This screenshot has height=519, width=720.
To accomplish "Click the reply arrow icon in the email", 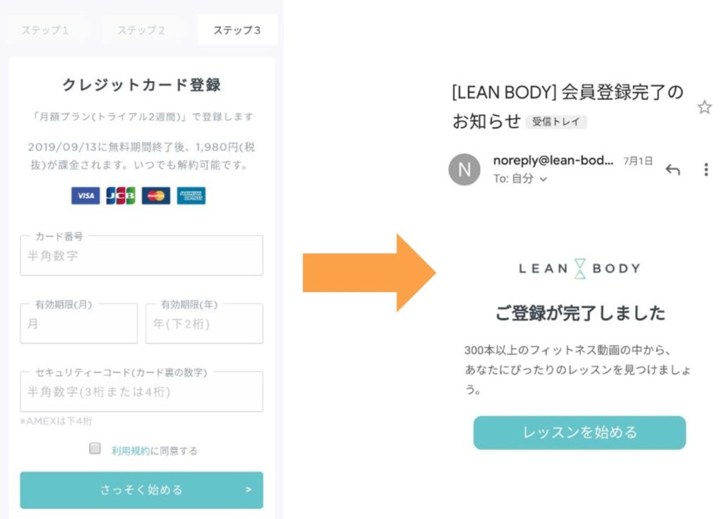I will 673,170.
